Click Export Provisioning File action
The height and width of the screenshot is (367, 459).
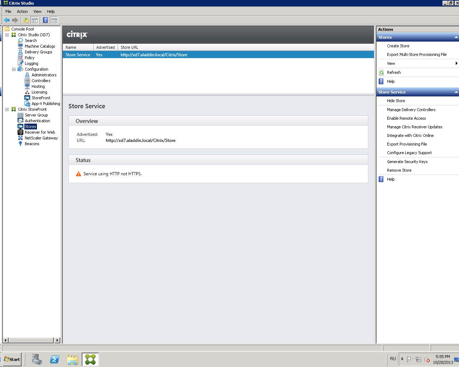click(x=407, y=144)
